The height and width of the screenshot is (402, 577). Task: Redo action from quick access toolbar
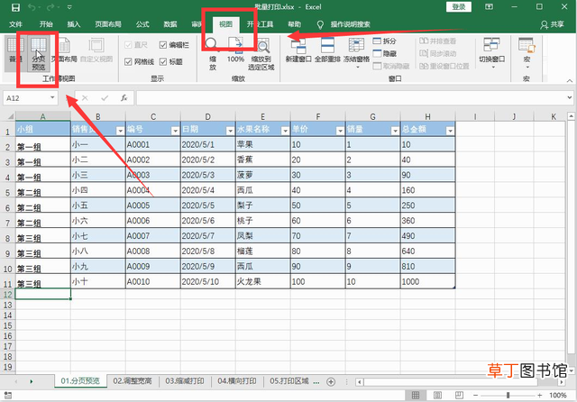click(50, 7)
